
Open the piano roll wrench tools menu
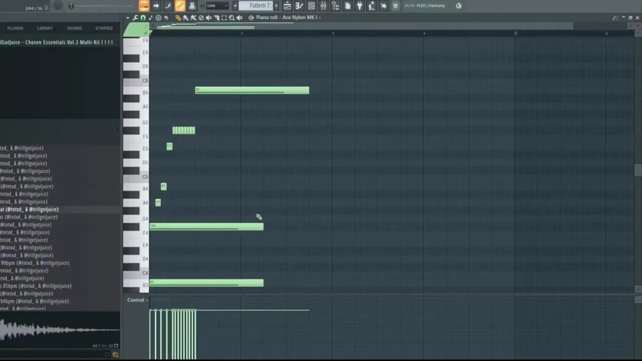point(135,18)
